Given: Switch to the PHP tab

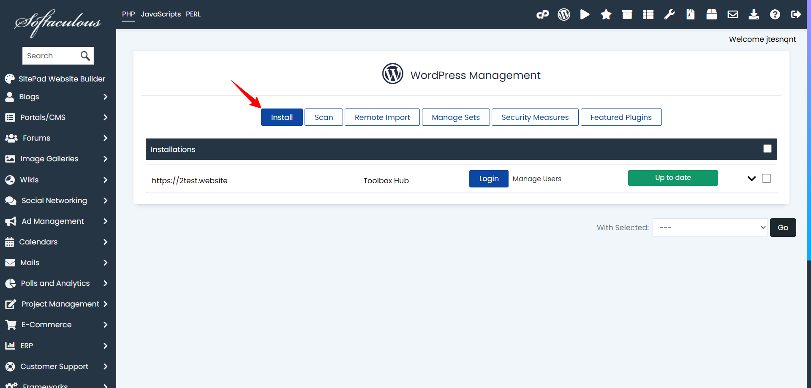Looking at the screenshot, I should point(128,14).
